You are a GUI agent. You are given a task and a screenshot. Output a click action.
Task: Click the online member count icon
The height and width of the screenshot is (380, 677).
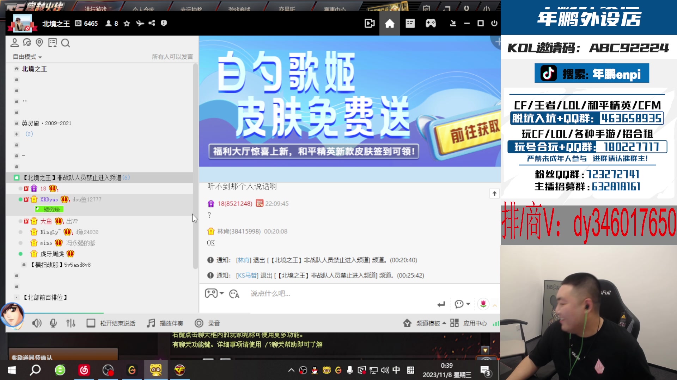109,23
